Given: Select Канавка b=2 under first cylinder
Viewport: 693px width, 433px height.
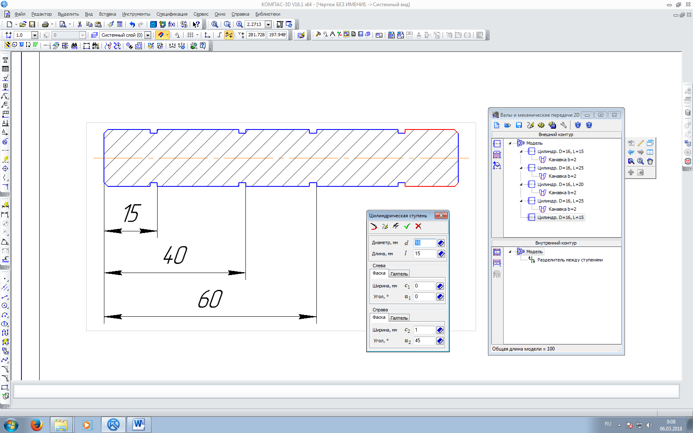Looking at the screenshot, I should point(562,160).
